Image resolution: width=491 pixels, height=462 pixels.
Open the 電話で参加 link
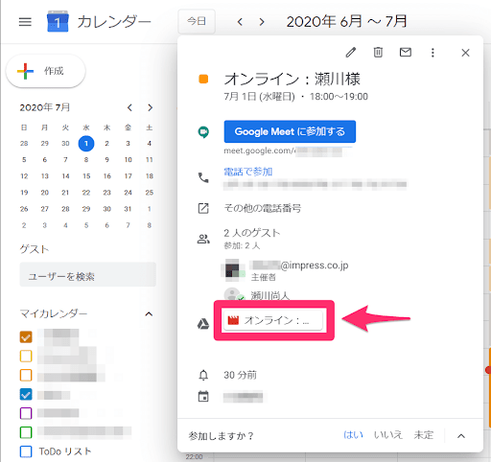248,172
